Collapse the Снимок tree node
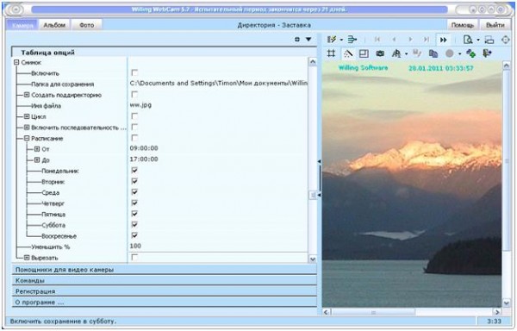The image size is (517, 331). coord(16,62)
